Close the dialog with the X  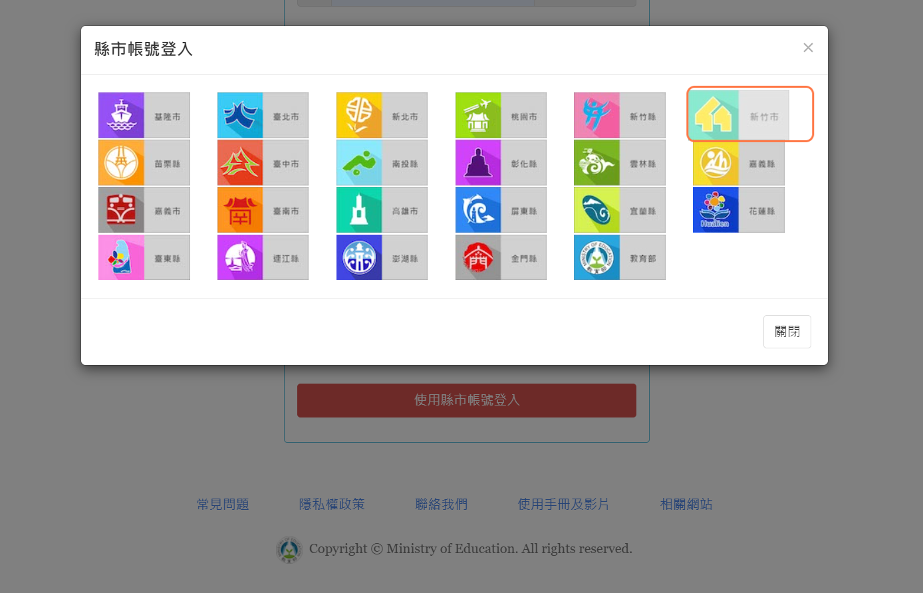(808, 48)
